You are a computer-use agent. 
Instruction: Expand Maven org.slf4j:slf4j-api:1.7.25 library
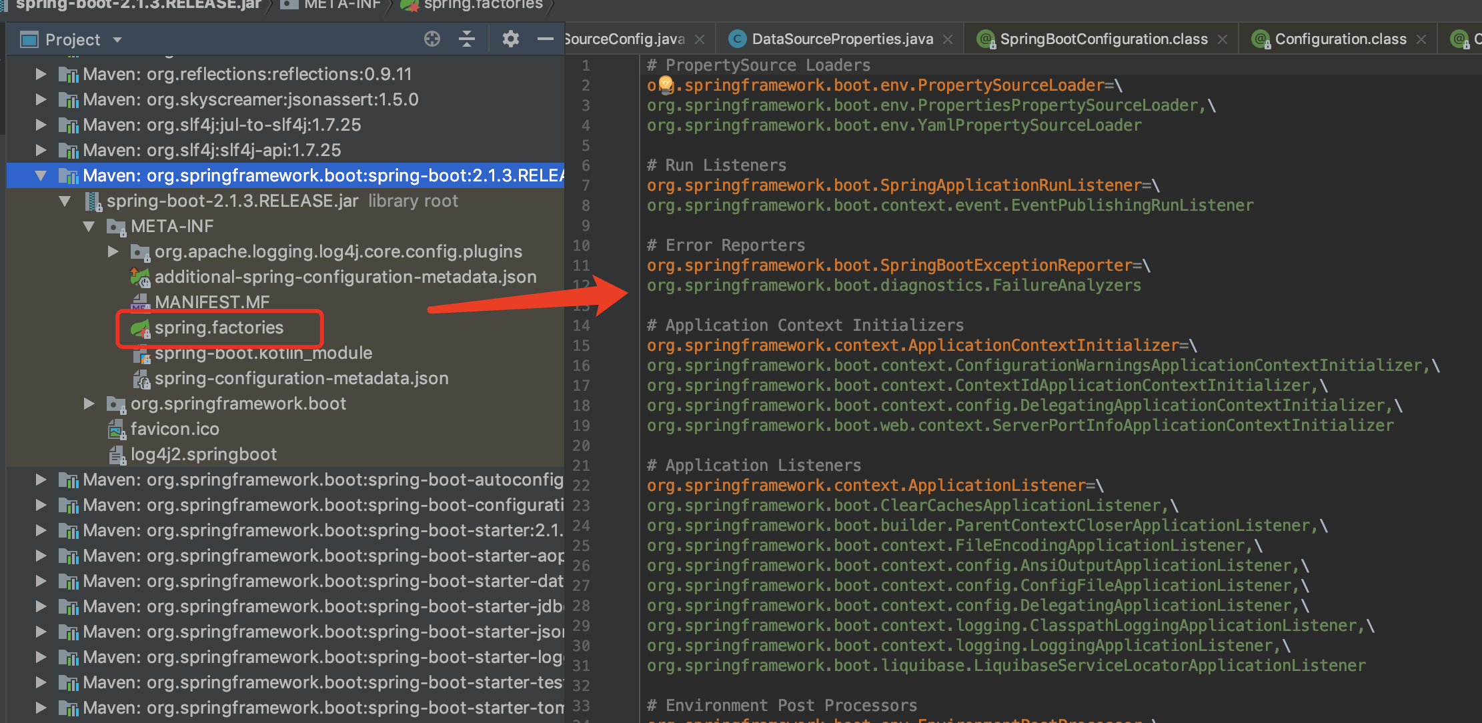click(41, 150)
